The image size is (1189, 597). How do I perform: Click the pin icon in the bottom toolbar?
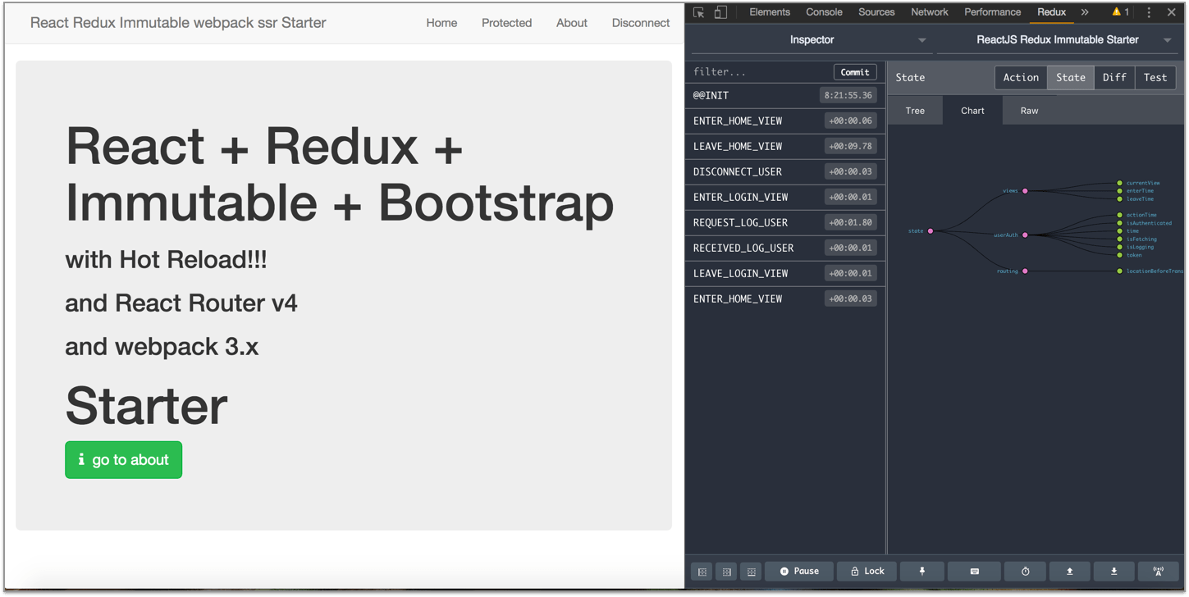click(921, 572)
